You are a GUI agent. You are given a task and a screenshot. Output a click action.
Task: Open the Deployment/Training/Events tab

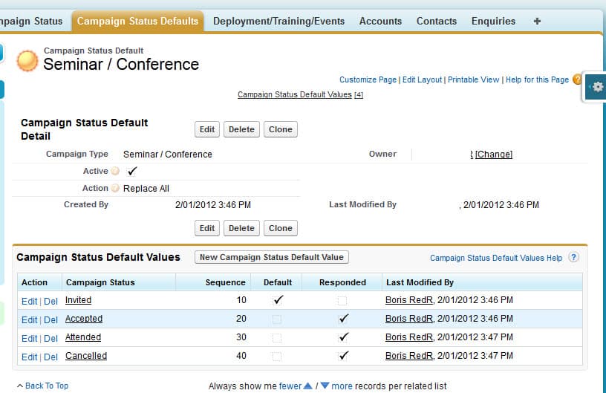278,22
